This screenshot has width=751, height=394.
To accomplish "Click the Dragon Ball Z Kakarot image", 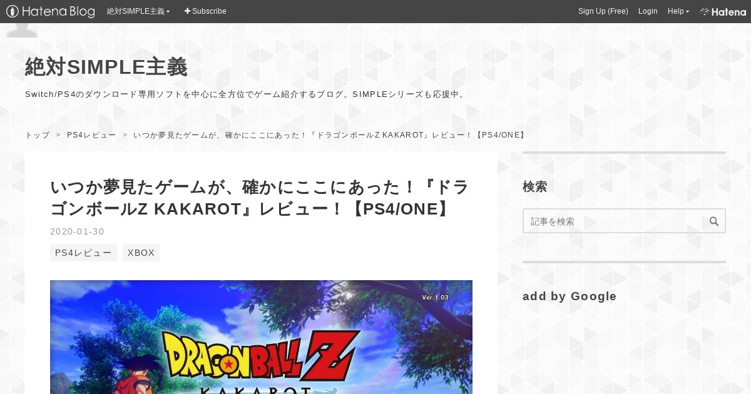I will coord(261,337).
